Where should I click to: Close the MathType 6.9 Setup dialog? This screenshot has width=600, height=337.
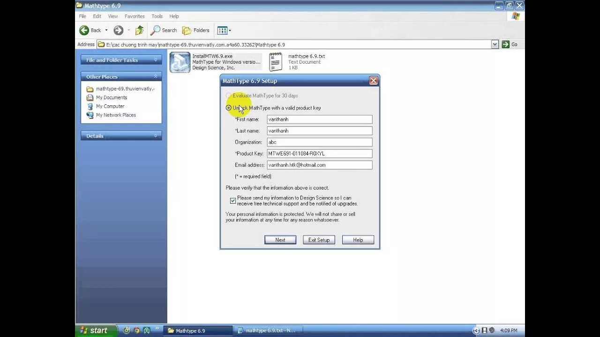click(x=374, y=81)
